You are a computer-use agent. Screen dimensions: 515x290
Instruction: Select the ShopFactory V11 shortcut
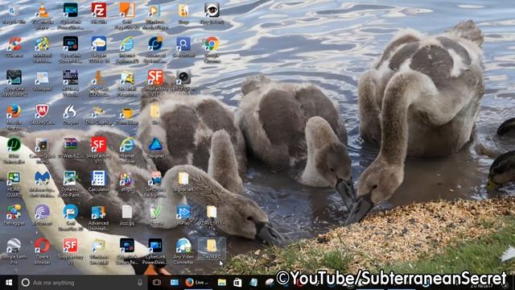coord(98,150)
